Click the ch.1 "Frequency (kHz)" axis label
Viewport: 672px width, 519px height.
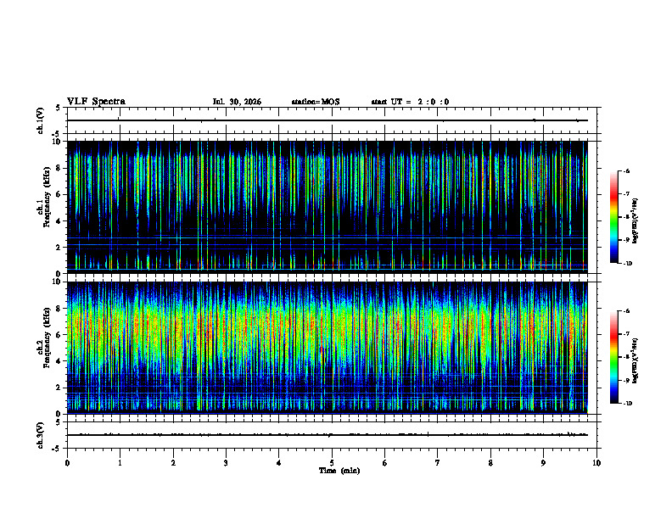(47, 197)
